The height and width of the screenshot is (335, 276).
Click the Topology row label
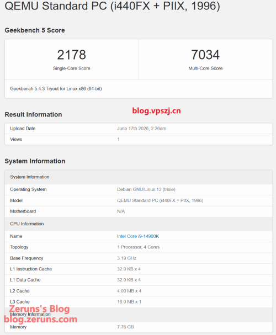19,247
